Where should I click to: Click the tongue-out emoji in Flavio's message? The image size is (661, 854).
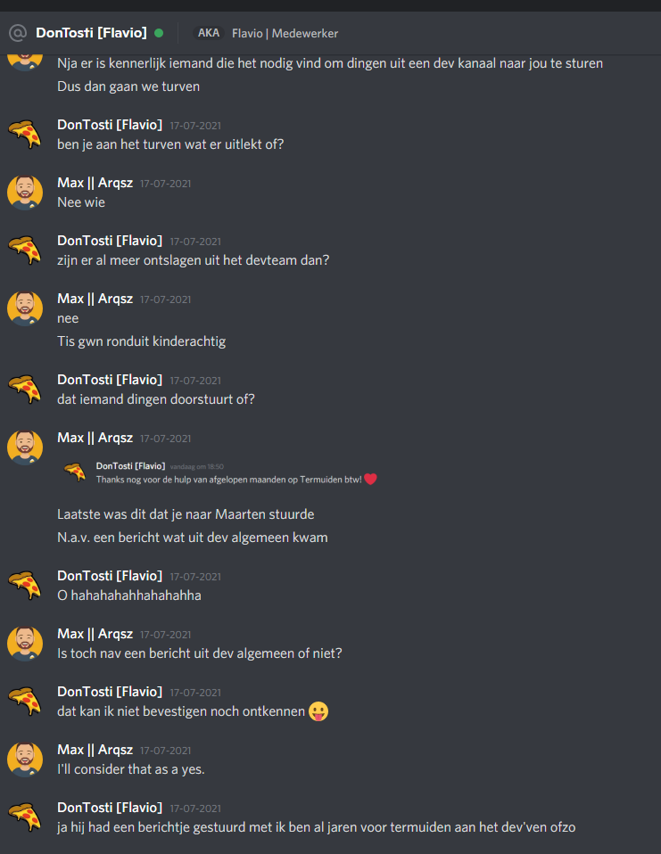[318, 711]
